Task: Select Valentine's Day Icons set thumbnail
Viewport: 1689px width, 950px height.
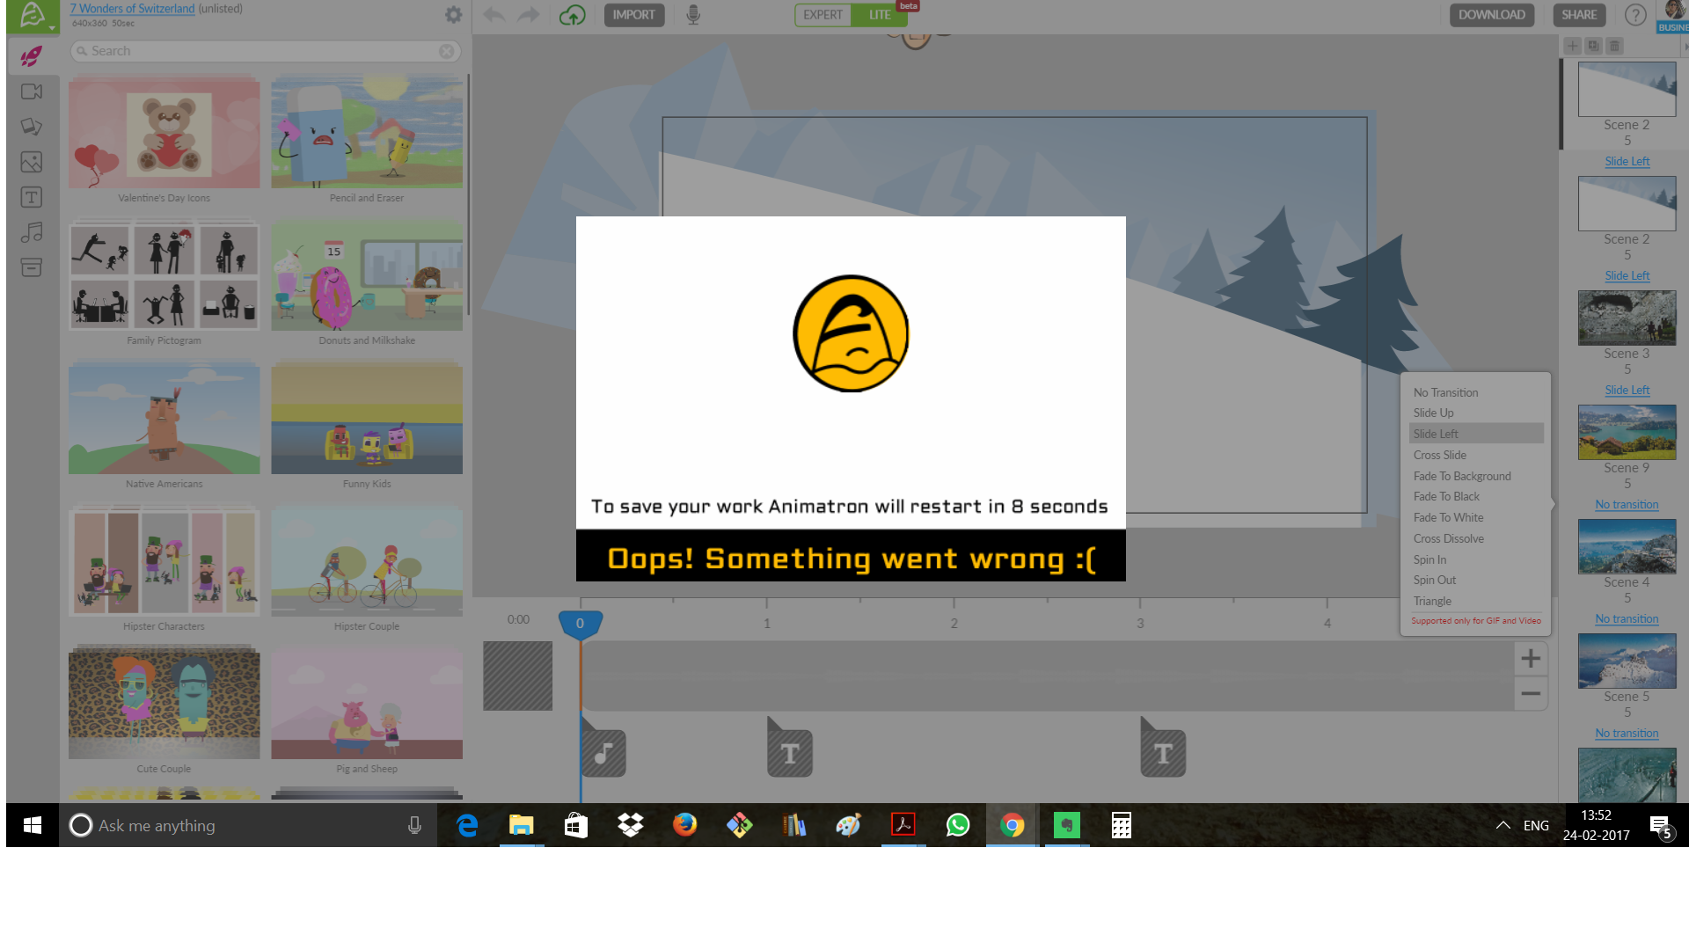Action: tap(165, 133)
